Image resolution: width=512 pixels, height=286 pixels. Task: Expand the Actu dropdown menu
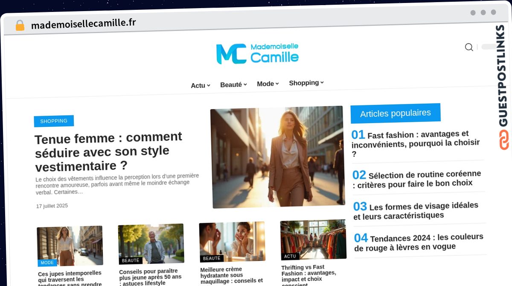click(x=201, y=85)
